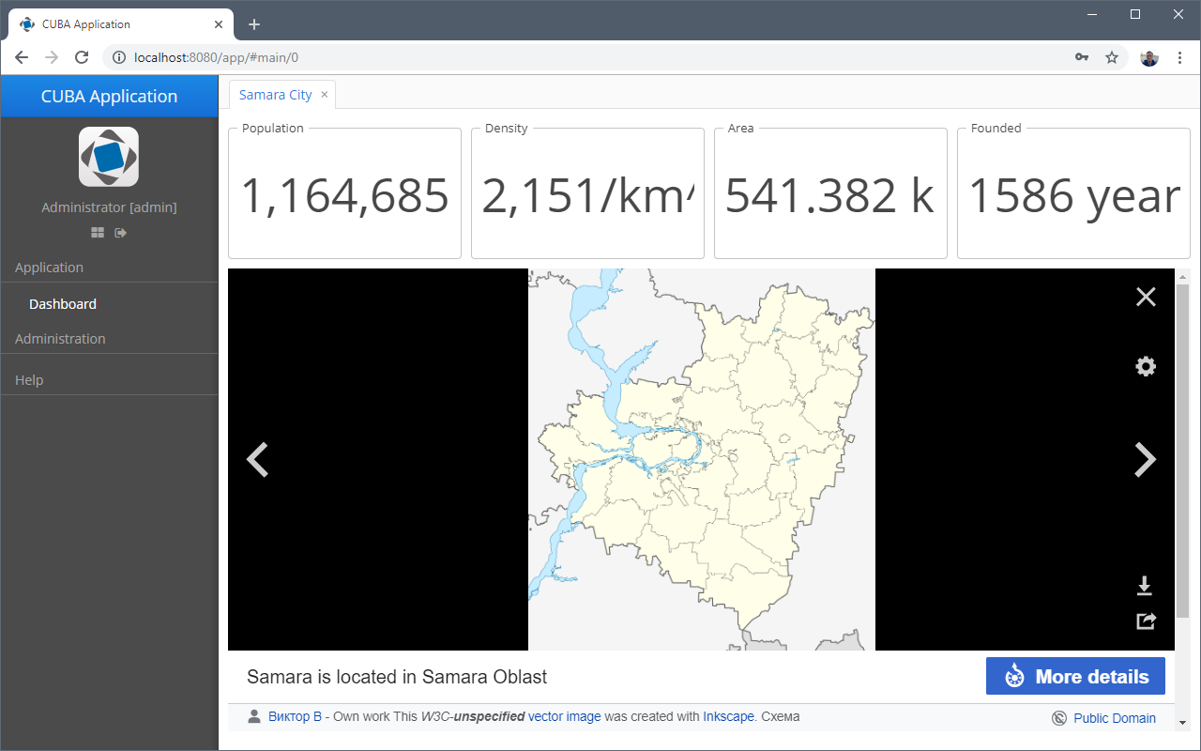The width and height of the screenshot is (1201, 751).
Task: Click the four-squares grid icon below Administrator
Action: point(98,233)
